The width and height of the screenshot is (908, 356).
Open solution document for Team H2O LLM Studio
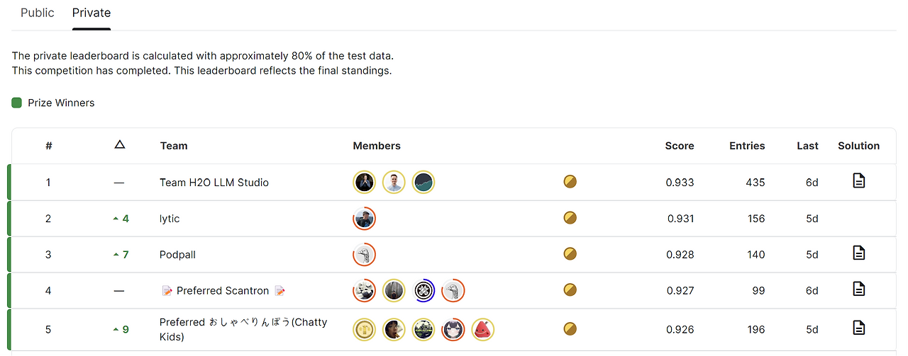pos(858,181)
